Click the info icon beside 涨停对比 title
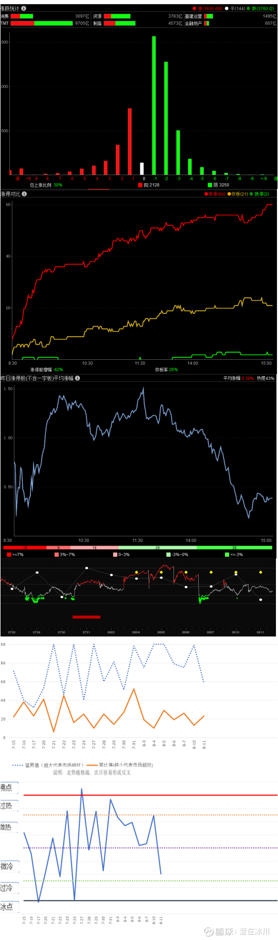278x940 pixels. (24, 194)
